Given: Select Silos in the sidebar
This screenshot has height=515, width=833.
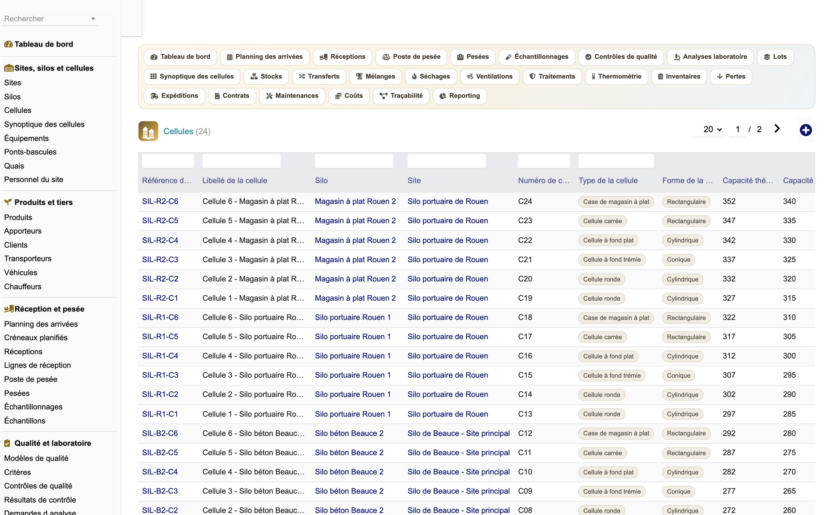Looking at the screenshot, I should tap(12, 97).
